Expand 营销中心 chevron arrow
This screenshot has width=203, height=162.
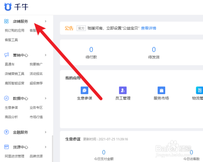[x=45, y=55]
